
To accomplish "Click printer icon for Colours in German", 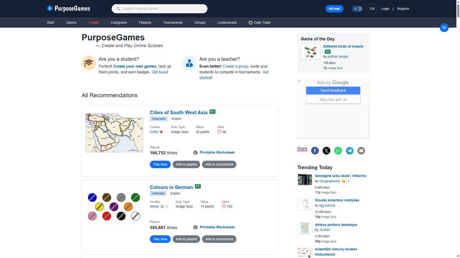I will click(x=195, y=227).
